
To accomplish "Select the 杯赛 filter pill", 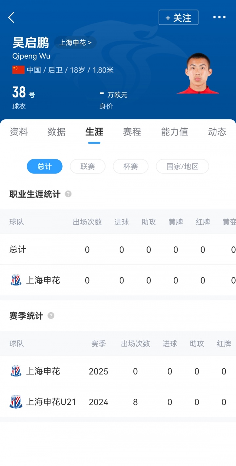I will 130,166.
